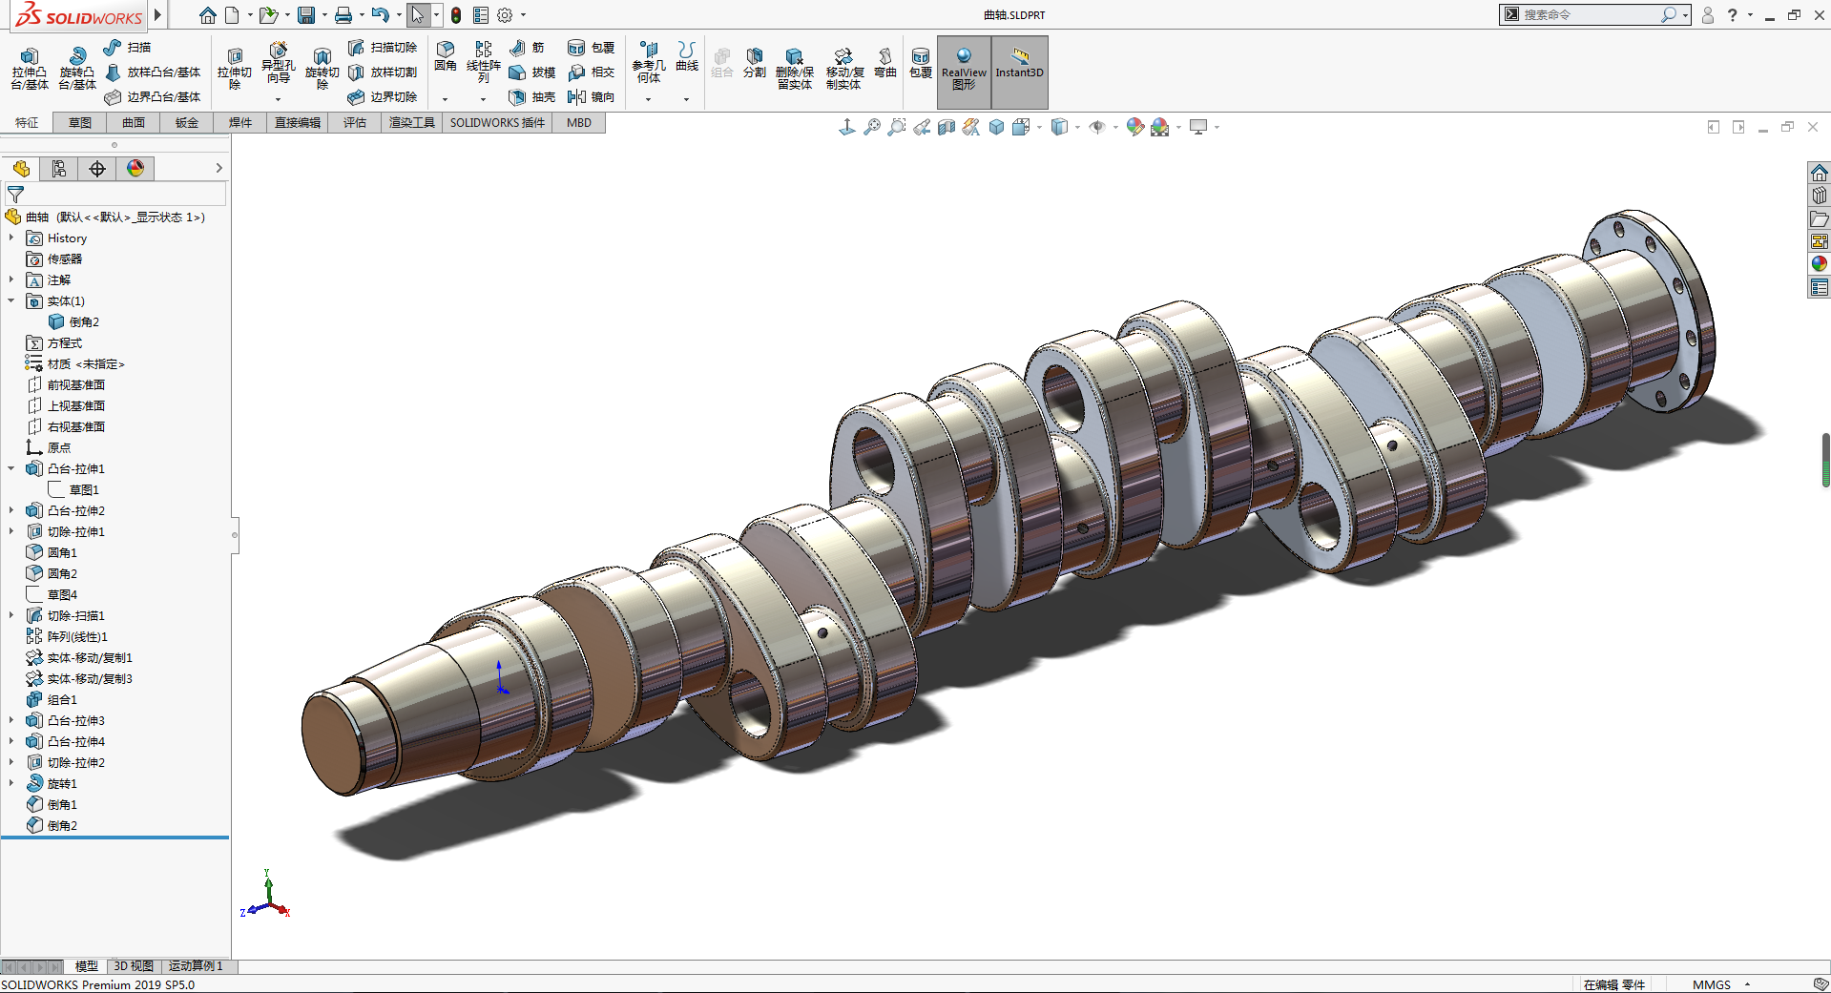The height and width of the screenshot is (993, 1831).
Task: Click the MMGS unit system in the status bar
Action: (1711, 984)
